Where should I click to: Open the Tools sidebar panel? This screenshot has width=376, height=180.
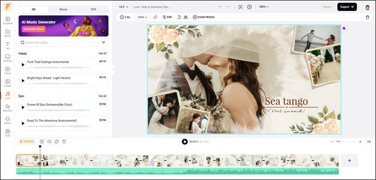coord(7,133)
